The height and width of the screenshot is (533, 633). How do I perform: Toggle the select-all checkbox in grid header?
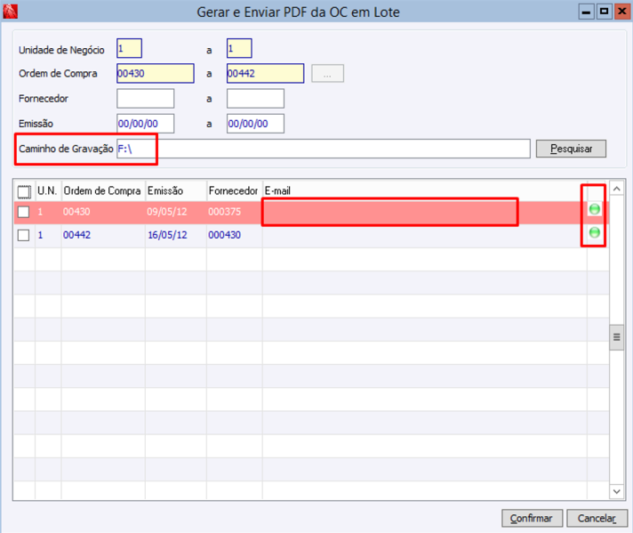click(x=24, y=191)
